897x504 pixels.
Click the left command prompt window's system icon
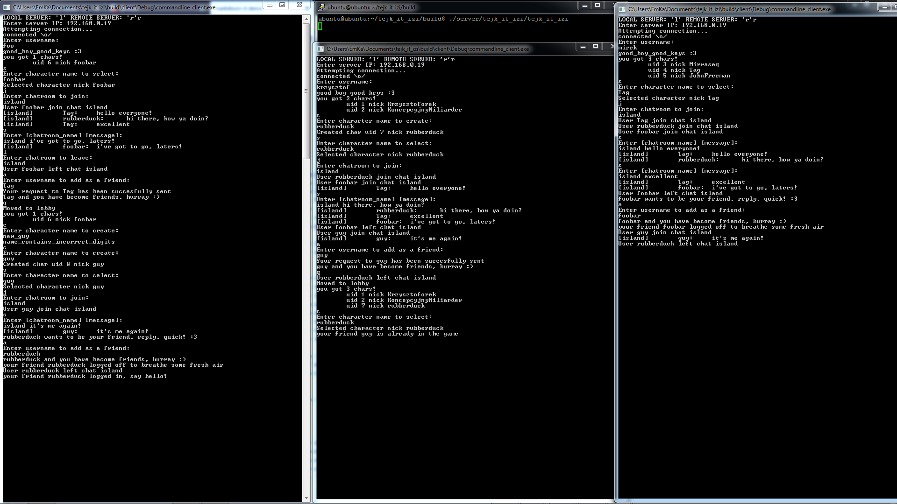[x=7, y=7]
